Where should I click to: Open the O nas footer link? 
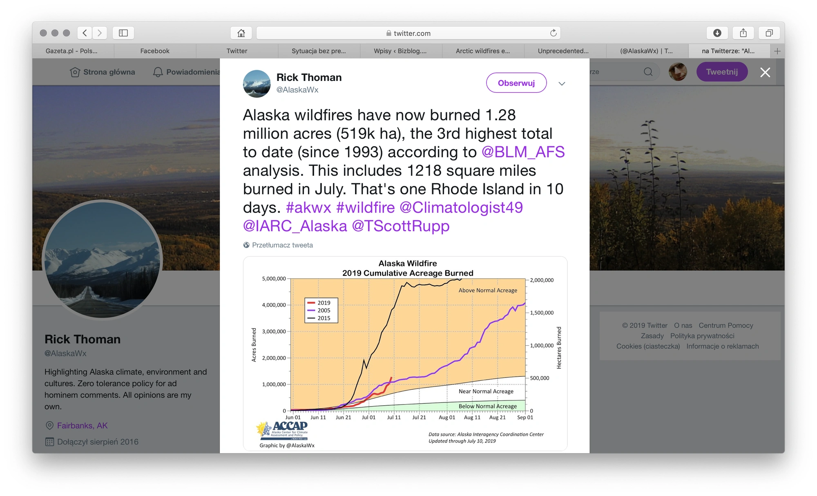[683, 326]
